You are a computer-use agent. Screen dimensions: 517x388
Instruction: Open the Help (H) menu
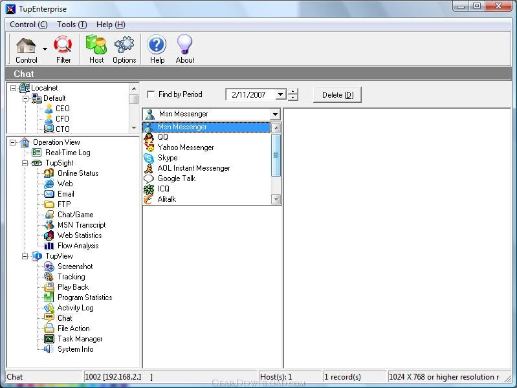pos(111,25)
